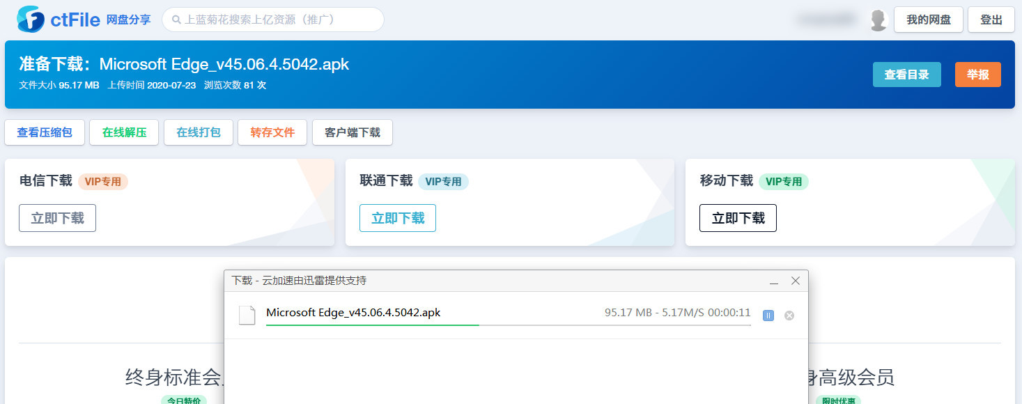Select 在线打包 option
Image resolution: width=1022 pixels, height=404 pixels.
click(x=199, y=132)
